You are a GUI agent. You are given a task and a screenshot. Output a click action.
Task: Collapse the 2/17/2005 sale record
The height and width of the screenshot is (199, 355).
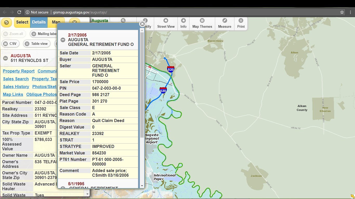[63, 40]
